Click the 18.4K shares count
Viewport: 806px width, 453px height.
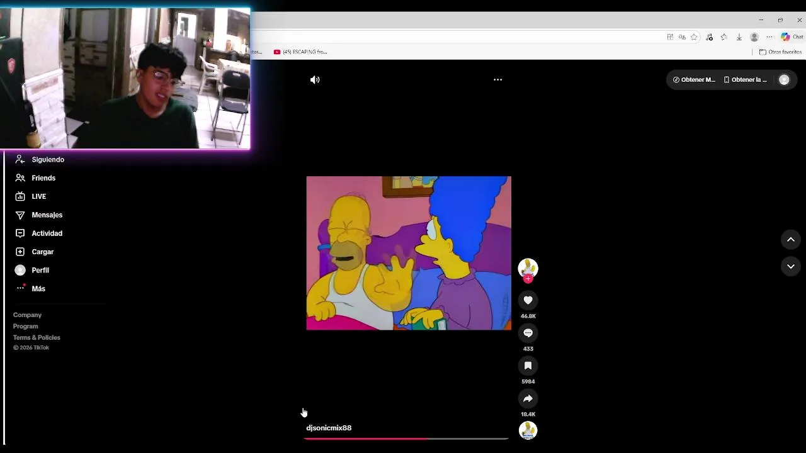point(528,414)
